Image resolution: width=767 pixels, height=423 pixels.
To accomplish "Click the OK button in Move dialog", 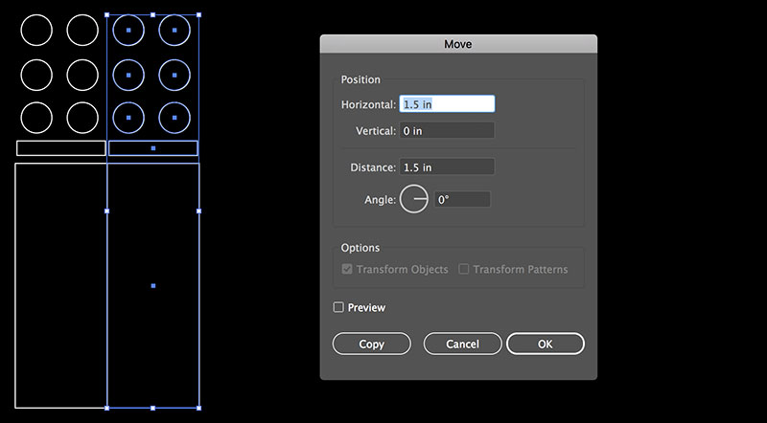I will click(546, 344).
